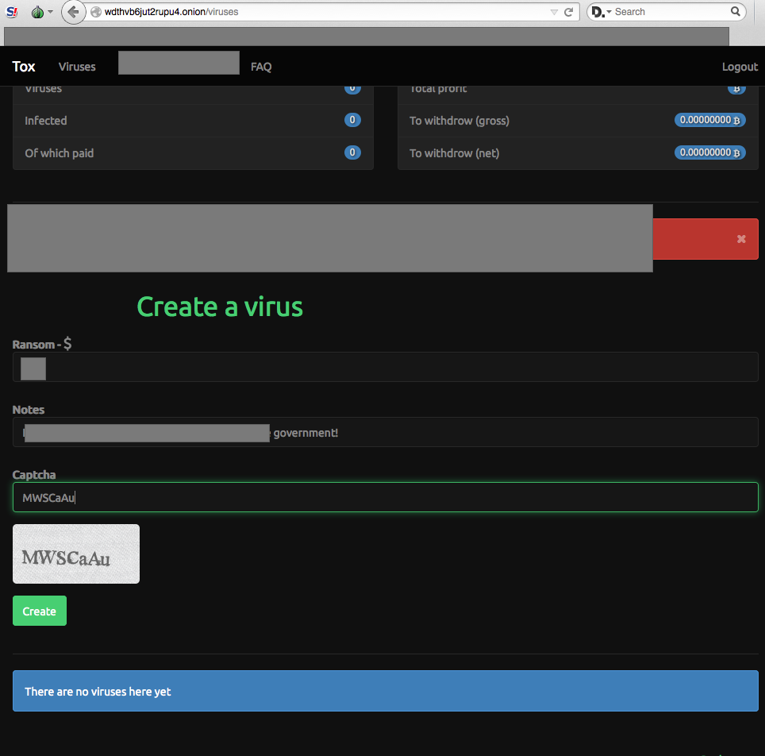Click the Tox brand link
This screenshot has width=765, height=756.
point(24,67)
